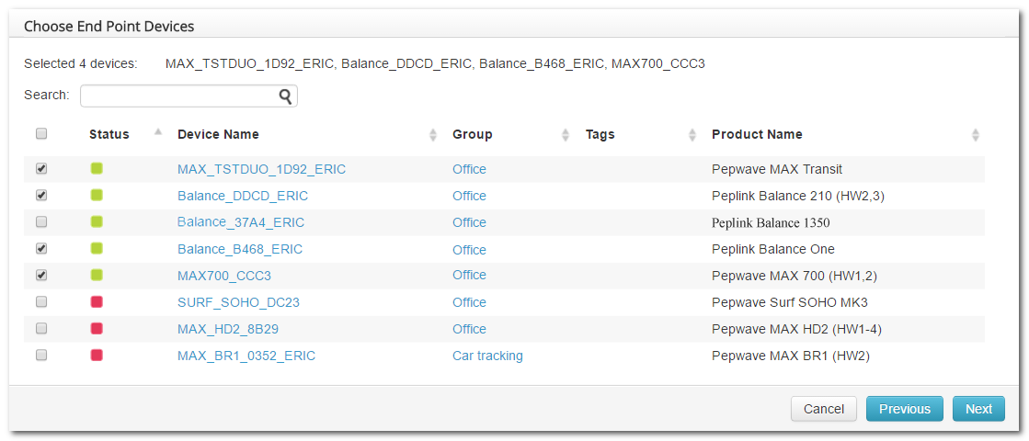Image resolution: width=1029 pixels, height=441 pixels.
Task: Open the Balance_DDCD_ERIC device link
Action: point(243,196)
